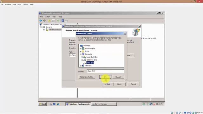Launch PowerShell from the quick launch icon
Image resolution: width=203 pixels, height=114 pixels.
[54, 104]
